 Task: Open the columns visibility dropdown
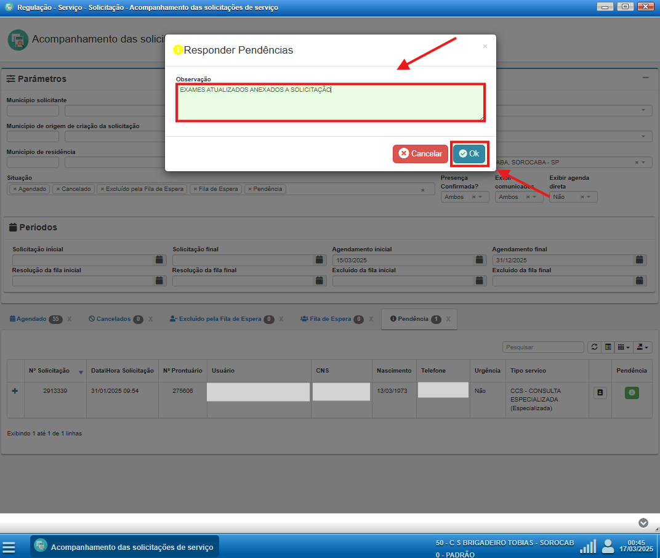pyautogui.click(x=624, y=347)
